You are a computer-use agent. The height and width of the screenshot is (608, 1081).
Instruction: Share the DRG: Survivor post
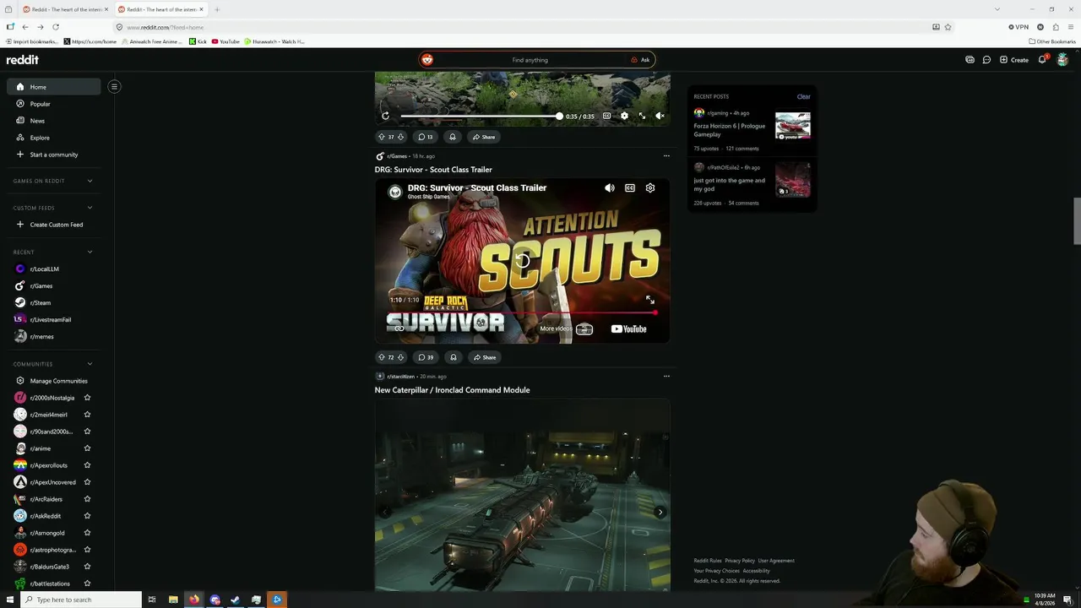(x=485, y=357)
